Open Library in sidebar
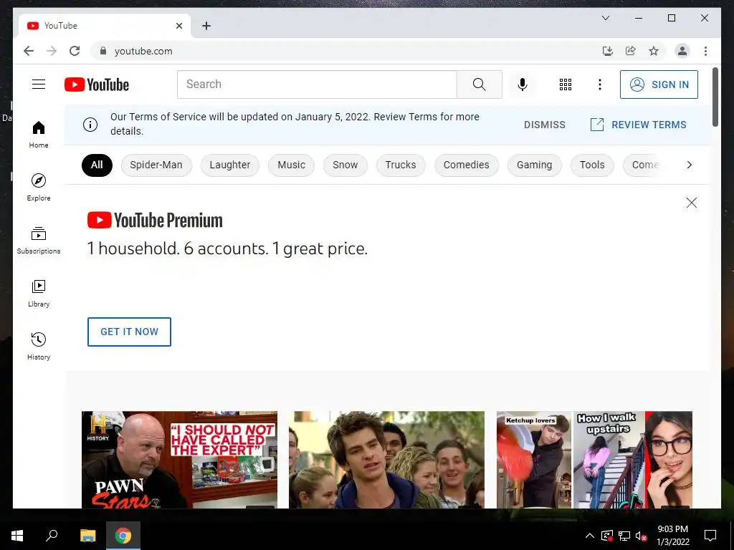 (39, 293)
